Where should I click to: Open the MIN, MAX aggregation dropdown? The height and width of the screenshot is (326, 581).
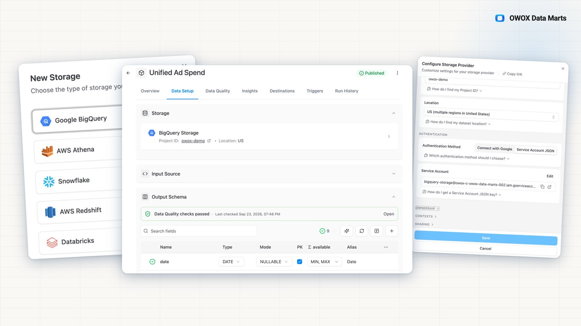pyautogui.click(x=325, y=261)
